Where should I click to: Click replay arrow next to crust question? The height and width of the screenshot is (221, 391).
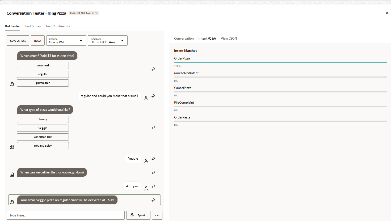pyautogui.click(x=153, y=69)
